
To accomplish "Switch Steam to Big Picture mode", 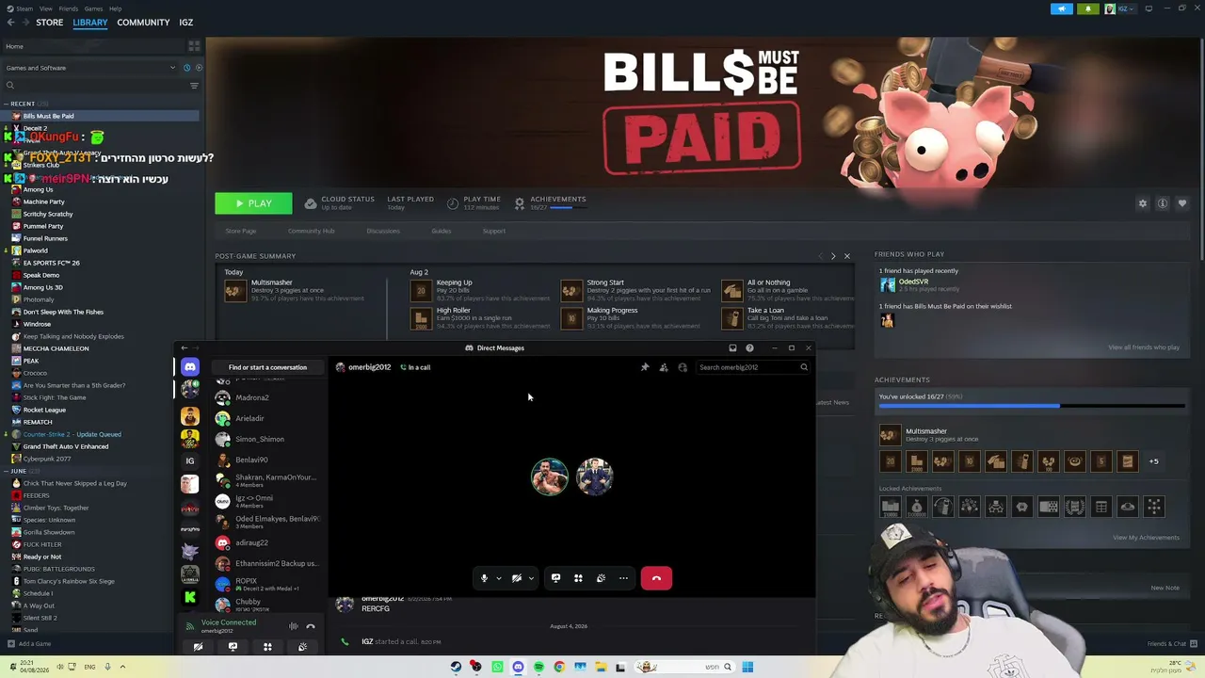I will pyautogui.click(x=1149, y=8).
